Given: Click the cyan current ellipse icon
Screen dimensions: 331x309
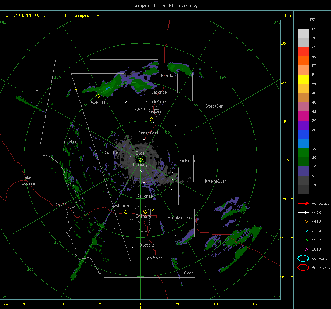Looking at the screenshot, I should coord(303,258).
